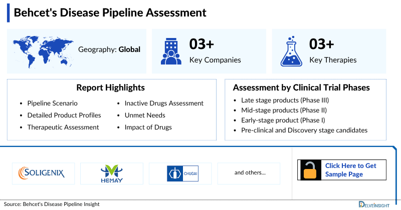Click the 'Unmet Needs' bullet
The width and height of the screenshot is (401, 210).
(x=145, y=115)
